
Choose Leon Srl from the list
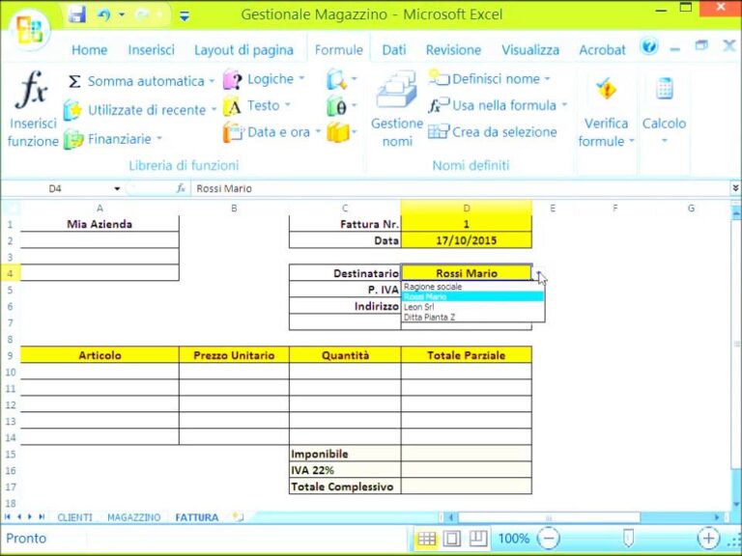coord(472,307)
